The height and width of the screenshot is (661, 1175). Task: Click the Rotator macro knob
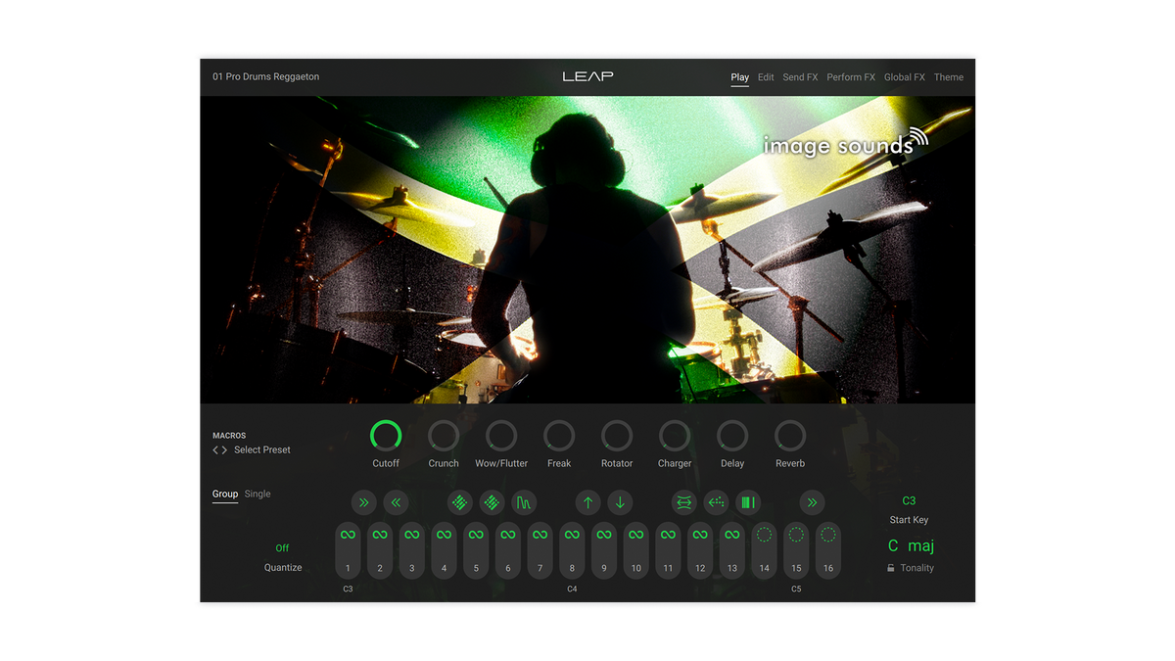(x=617, y=436)
